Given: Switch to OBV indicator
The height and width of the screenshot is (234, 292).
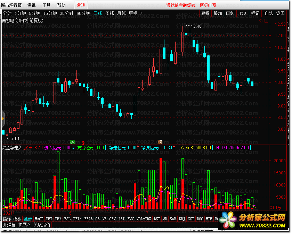Looking at the screenshot, I should click(x=113, y=219).
